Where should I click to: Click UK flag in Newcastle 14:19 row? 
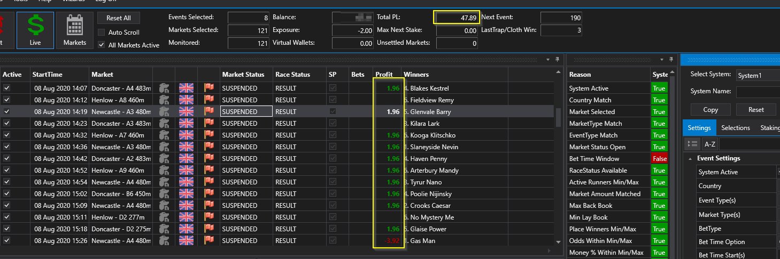pos(186,112)
